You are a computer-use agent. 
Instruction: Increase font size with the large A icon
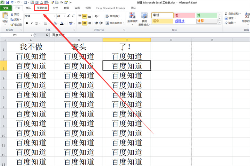coord(68,16)
